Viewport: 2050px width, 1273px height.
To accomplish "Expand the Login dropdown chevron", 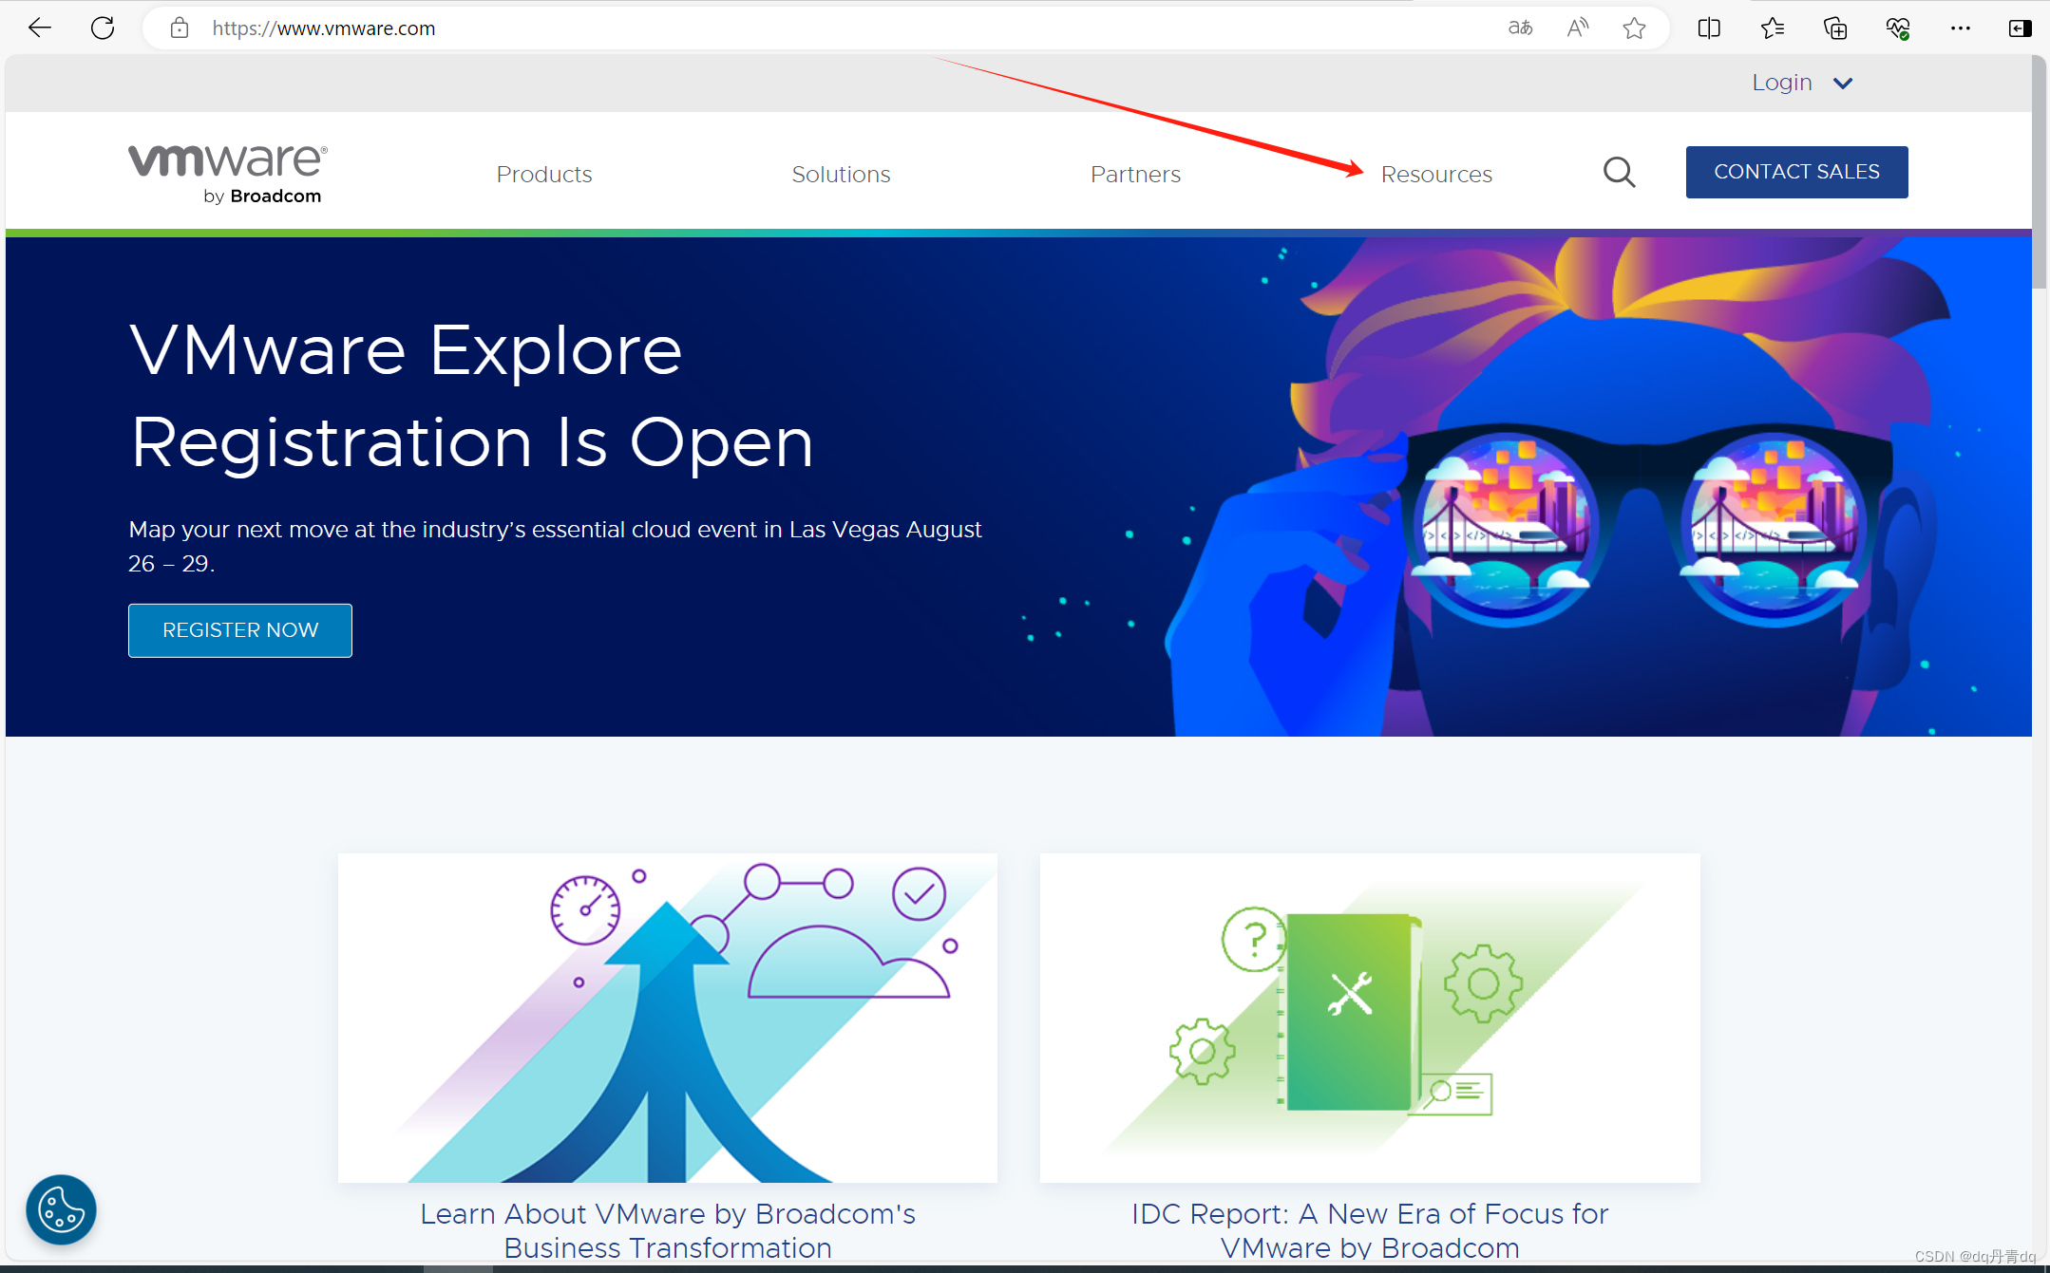I will pyautogui.click(x=1843, y=84).
